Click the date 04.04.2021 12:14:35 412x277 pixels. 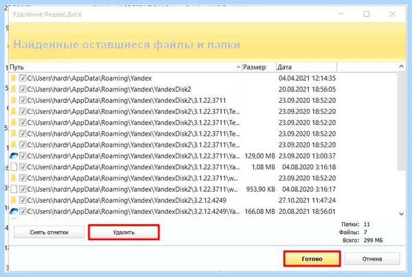pyautogui.click(x=307, y=78)
